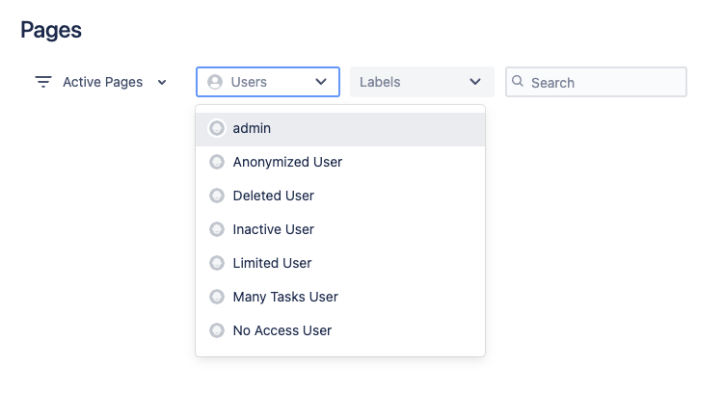This screenshot has width=724, height=393.
Task: Expand the Active Pages filter chevron
Action: pyautogui.click(x=162, y=83)
